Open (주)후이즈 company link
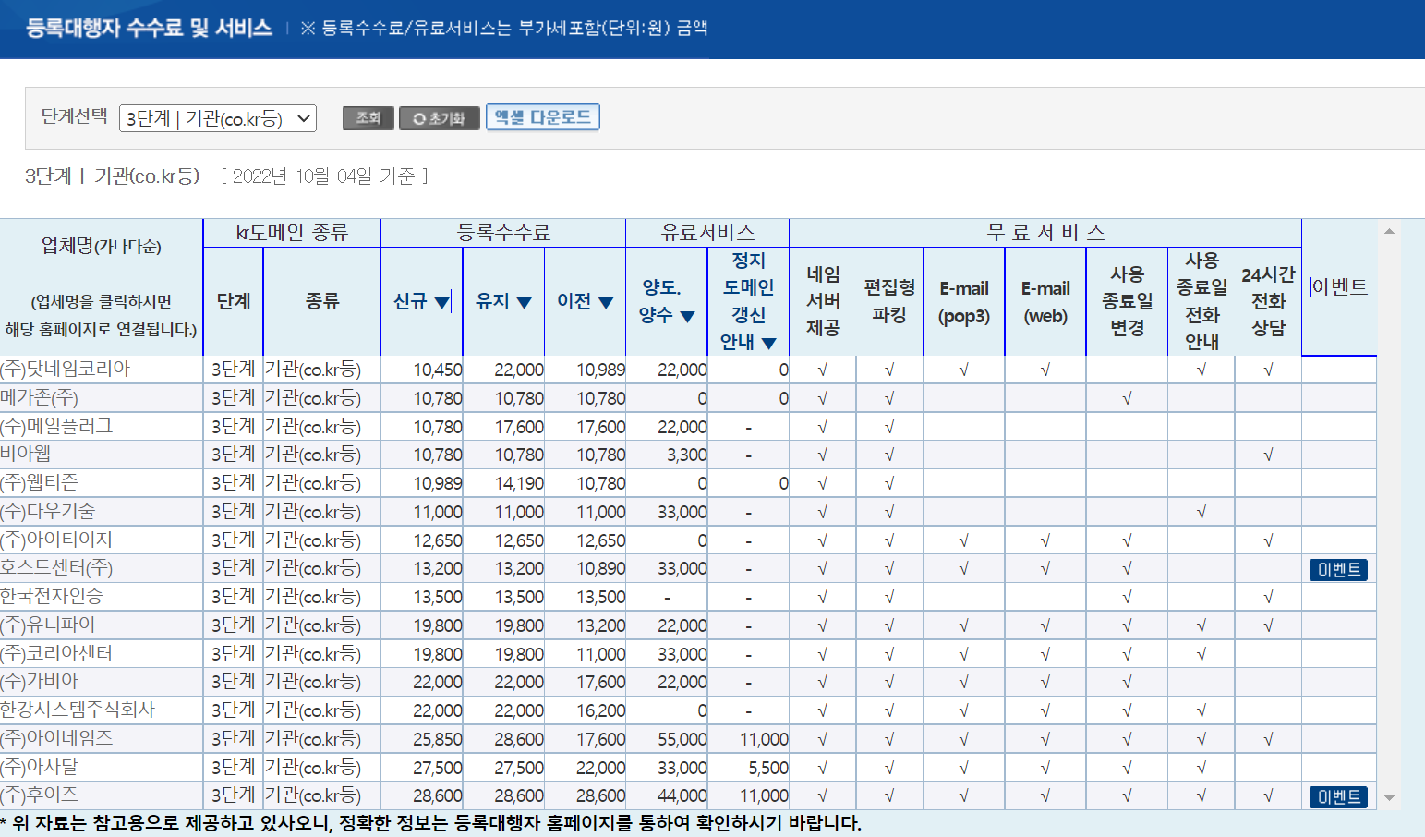Screen dimensions: 1425x837 (x=40, y=795)
